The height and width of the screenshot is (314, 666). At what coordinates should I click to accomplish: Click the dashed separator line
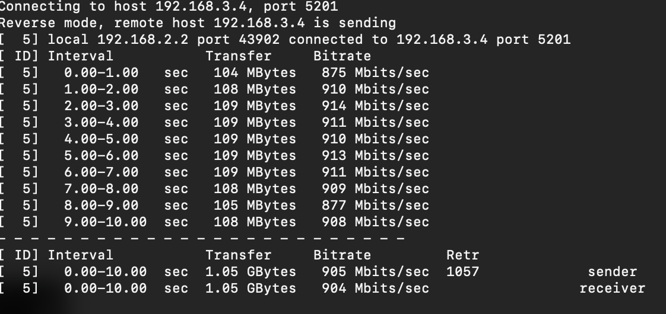point(202,238)
